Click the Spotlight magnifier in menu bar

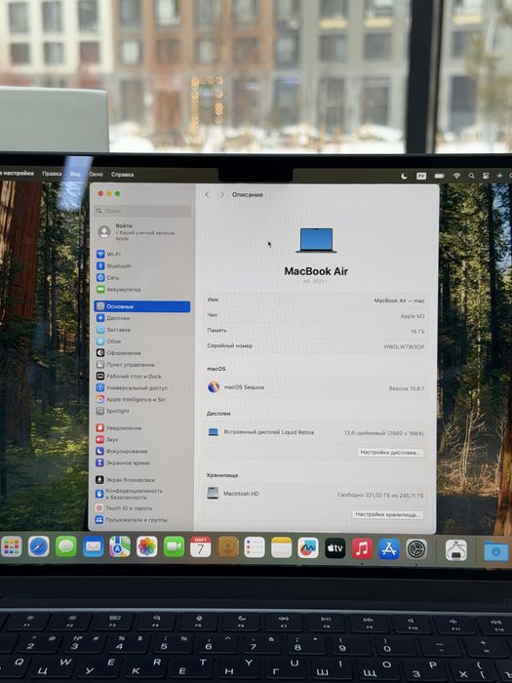(x=471, y=176)
